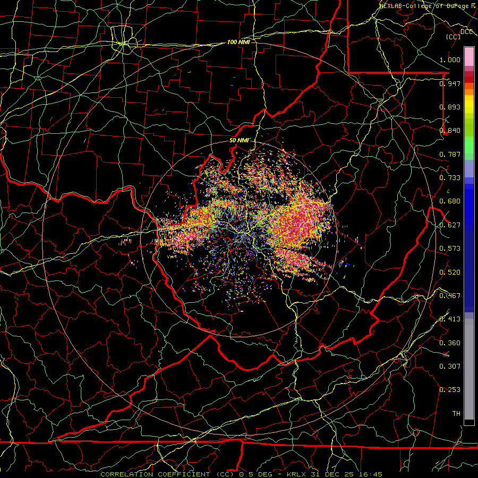
Task: Click the TH threshold label on legend
Action: pyautogui.click(x=456, y=414)
